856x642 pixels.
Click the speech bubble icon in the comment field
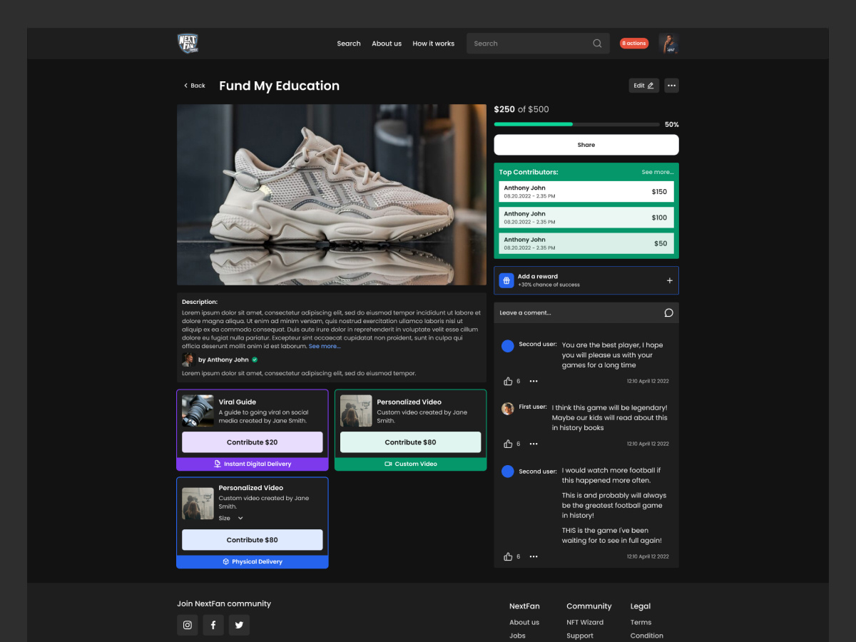668,312
